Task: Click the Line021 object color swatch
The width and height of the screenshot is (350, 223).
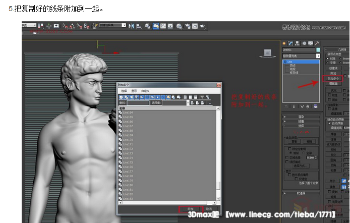Action: (318, 50)
